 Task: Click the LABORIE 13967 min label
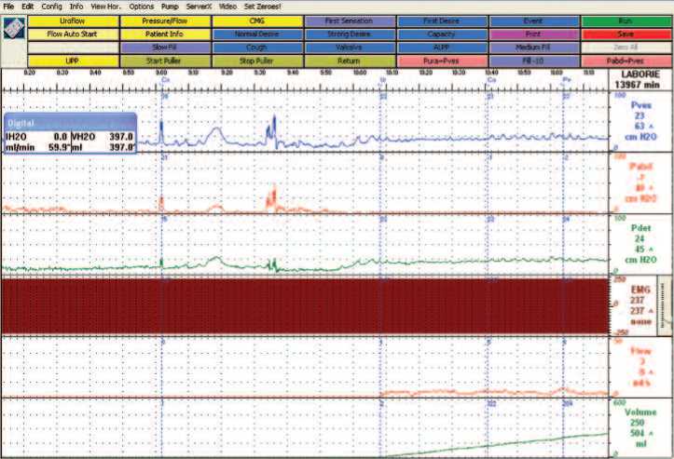tap(637, 80)
